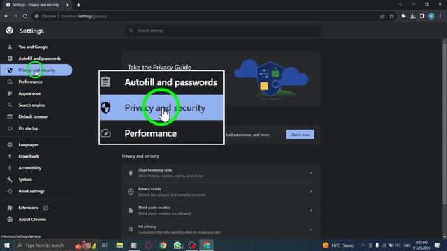Select Performance in the settings sidebar
447x251 pixels.
30,82
